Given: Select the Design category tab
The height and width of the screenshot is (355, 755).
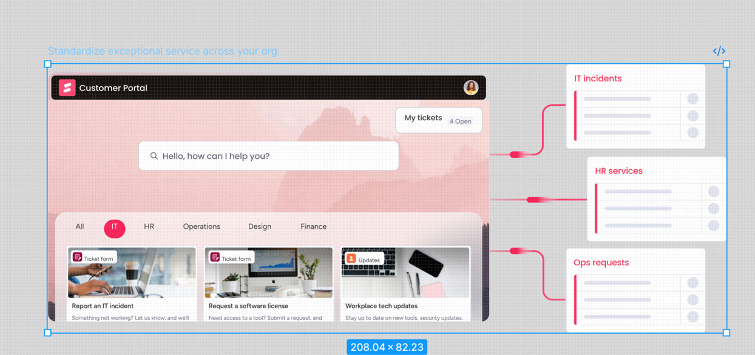Looking at the screenshot, I should (260, 226).
